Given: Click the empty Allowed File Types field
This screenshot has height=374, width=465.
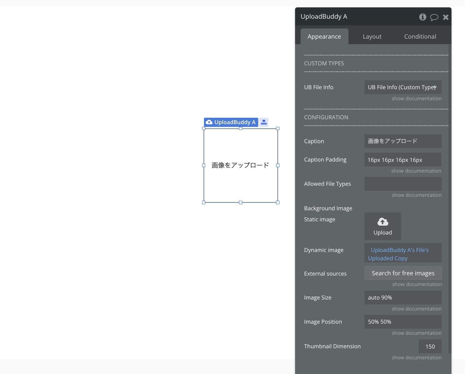Looking at the screenshot, I should tap(403, 184).
